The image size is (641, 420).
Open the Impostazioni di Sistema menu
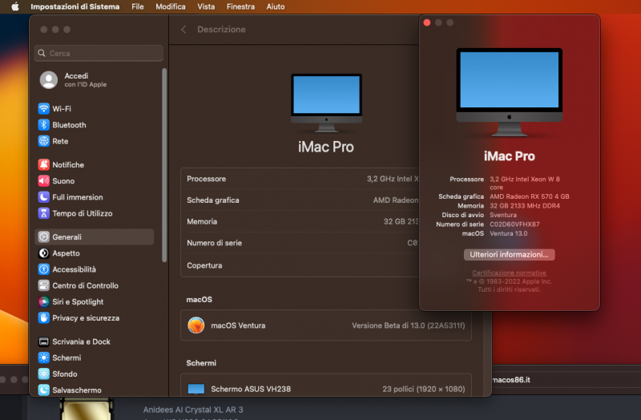coord(75,6)
